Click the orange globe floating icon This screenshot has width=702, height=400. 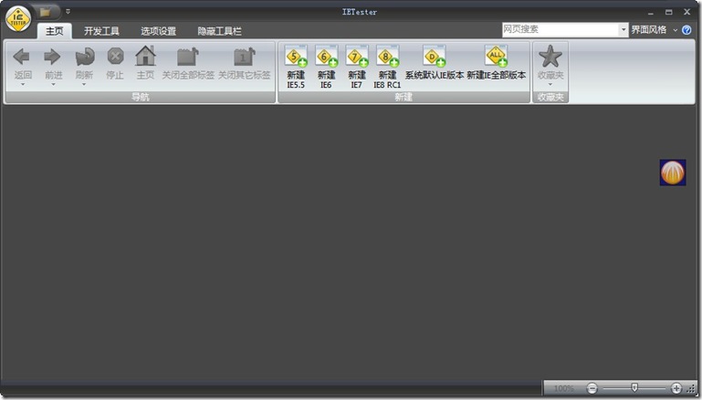673,173
